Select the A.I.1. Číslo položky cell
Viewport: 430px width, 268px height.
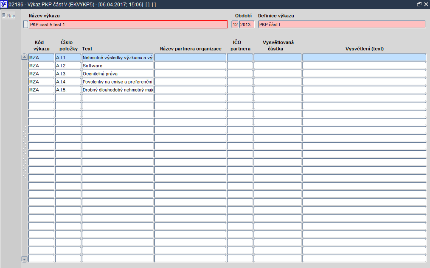(x=68, y=58)
